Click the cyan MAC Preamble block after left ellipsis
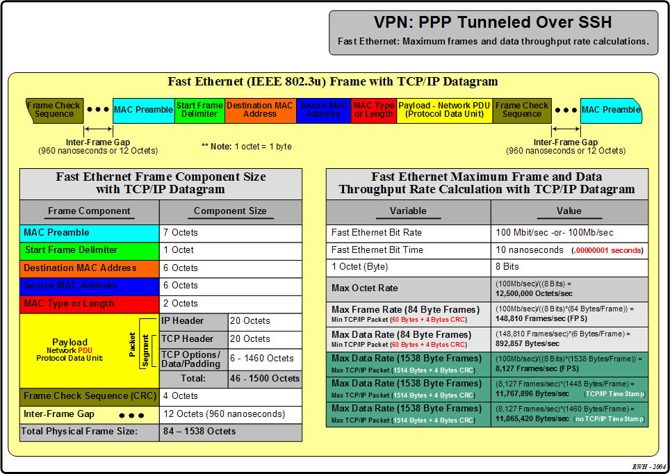The width and height of the screenshot is (670, 474). (x=143, y=110)
